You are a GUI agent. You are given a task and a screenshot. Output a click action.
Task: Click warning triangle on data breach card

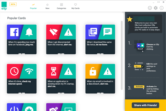108,71
